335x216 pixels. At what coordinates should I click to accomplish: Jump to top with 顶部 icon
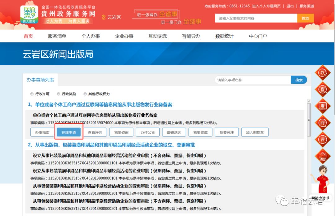pyautogui.click(x=323, y=156)
